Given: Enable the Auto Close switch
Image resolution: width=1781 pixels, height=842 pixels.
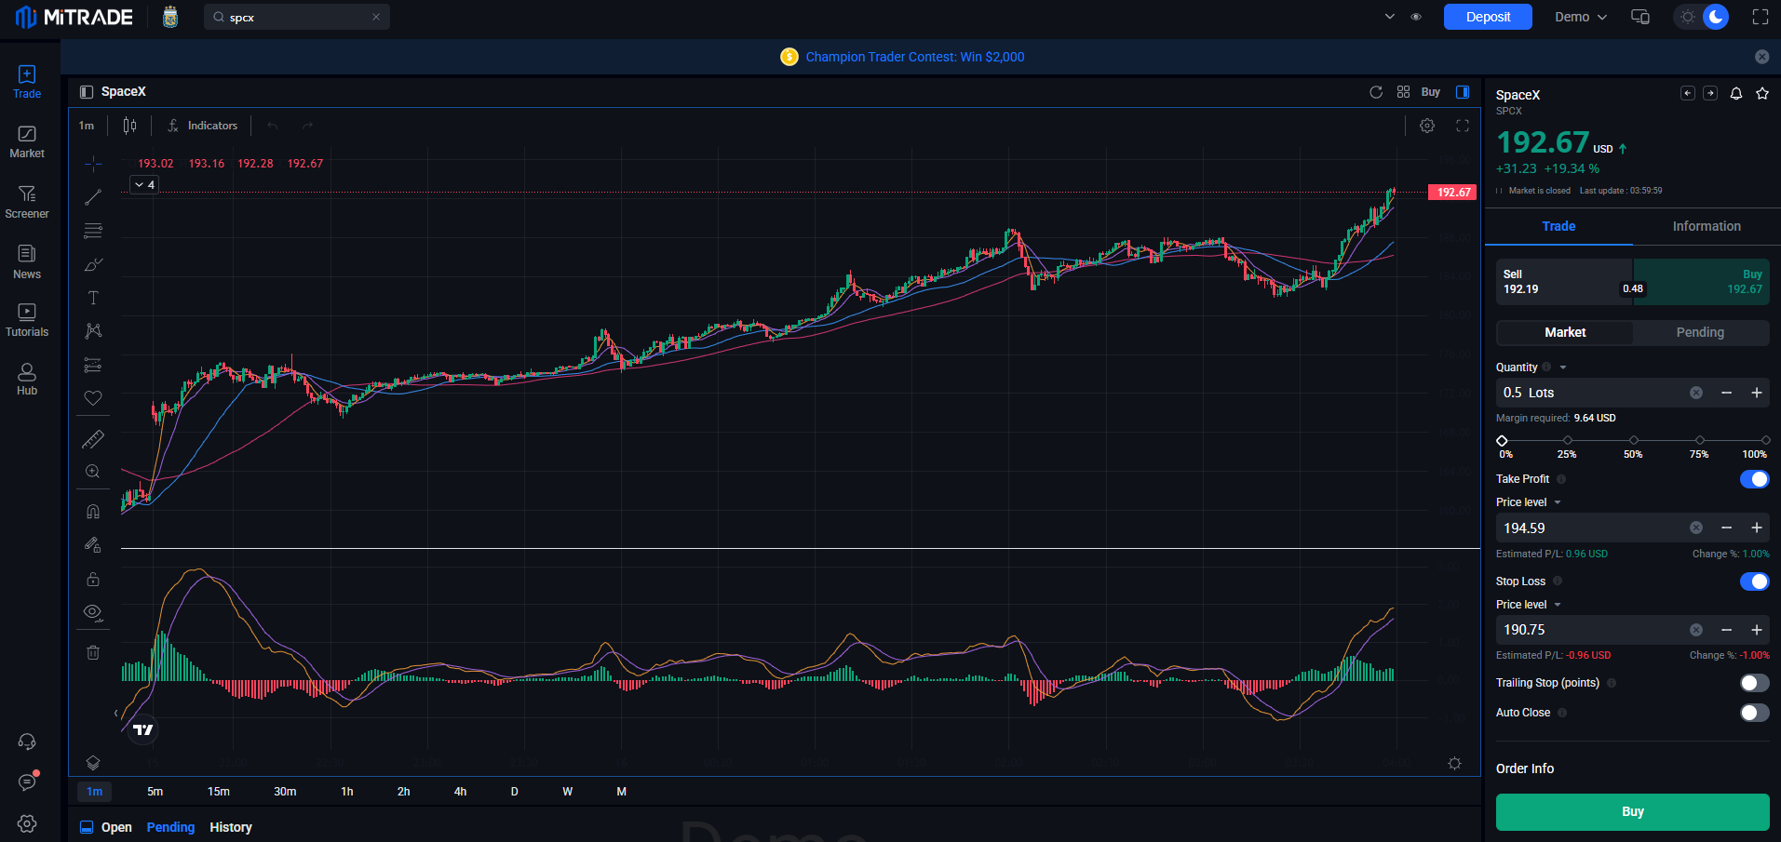Looking at the screenshot, I should (1754, 713).
